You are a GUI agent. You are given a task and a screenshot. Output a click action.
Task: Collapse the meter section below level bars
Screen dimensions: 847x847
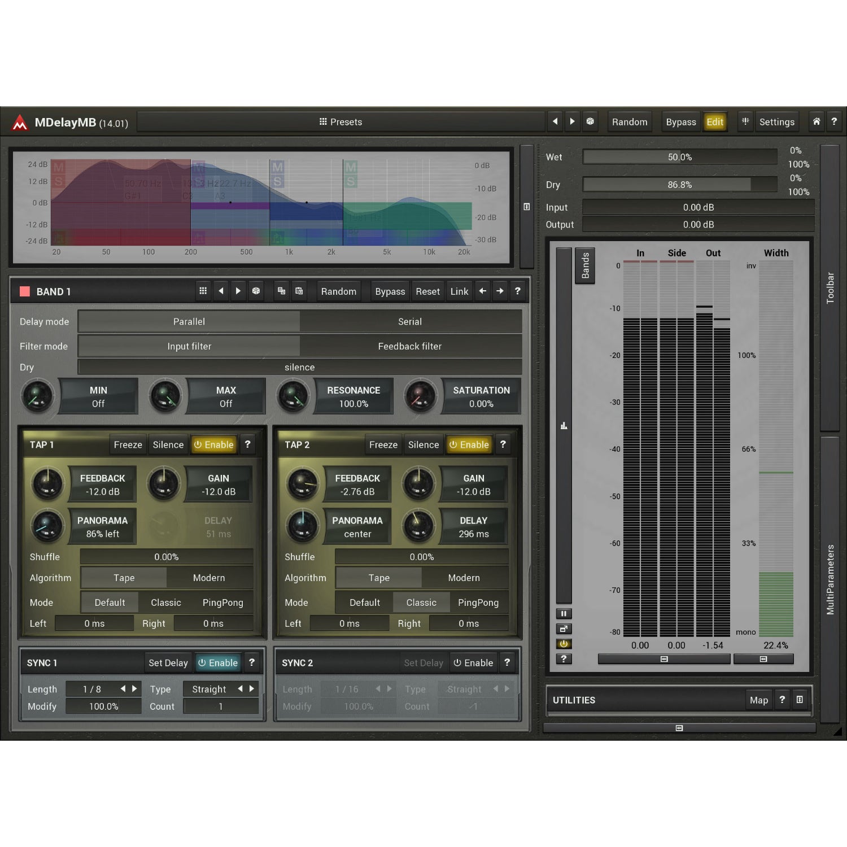point(664,659)
